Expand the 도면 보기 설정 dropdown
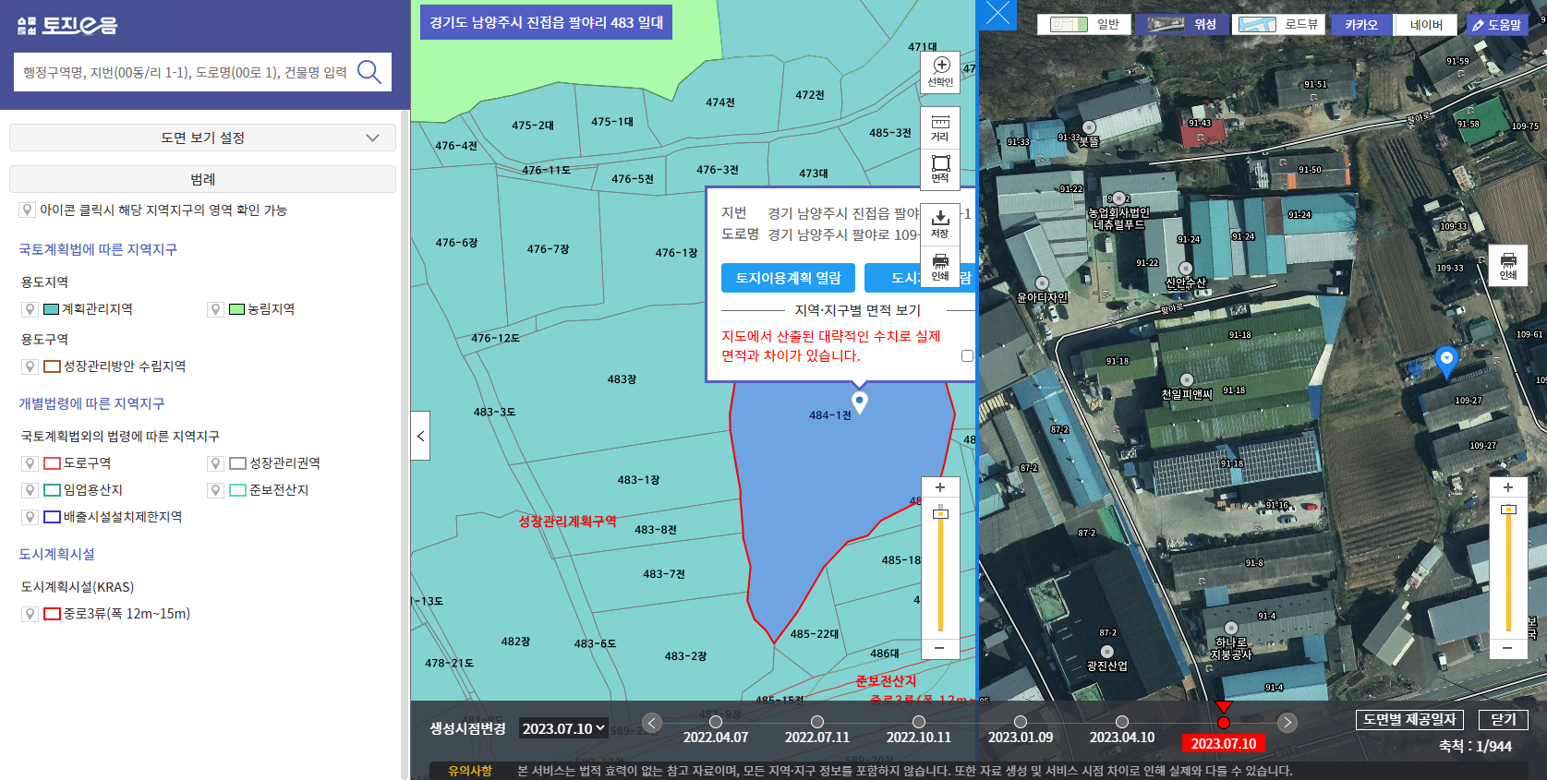Image resolution: width=1547 pixels, height=780 pixels. tap(202, 138)
